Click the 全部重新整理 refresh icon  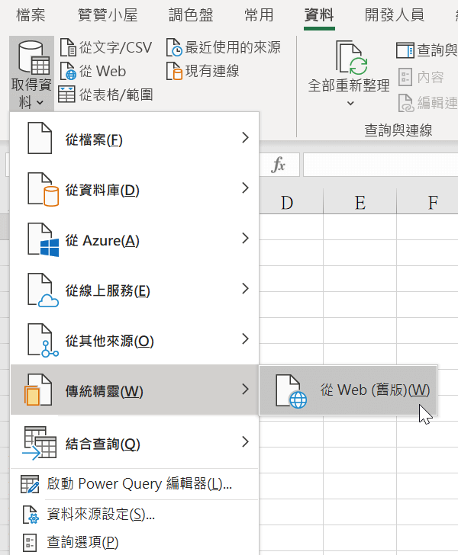coord(351,57)
